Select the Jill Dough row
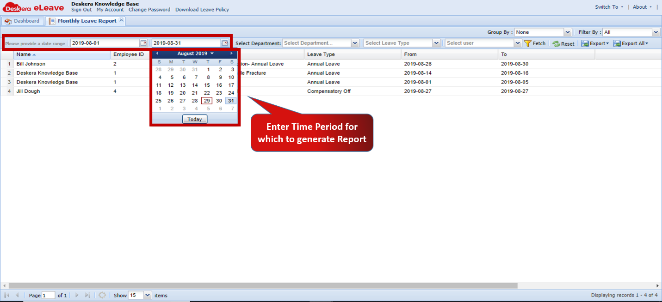Viewport: 662px width, 302px height. coord(331,91)
